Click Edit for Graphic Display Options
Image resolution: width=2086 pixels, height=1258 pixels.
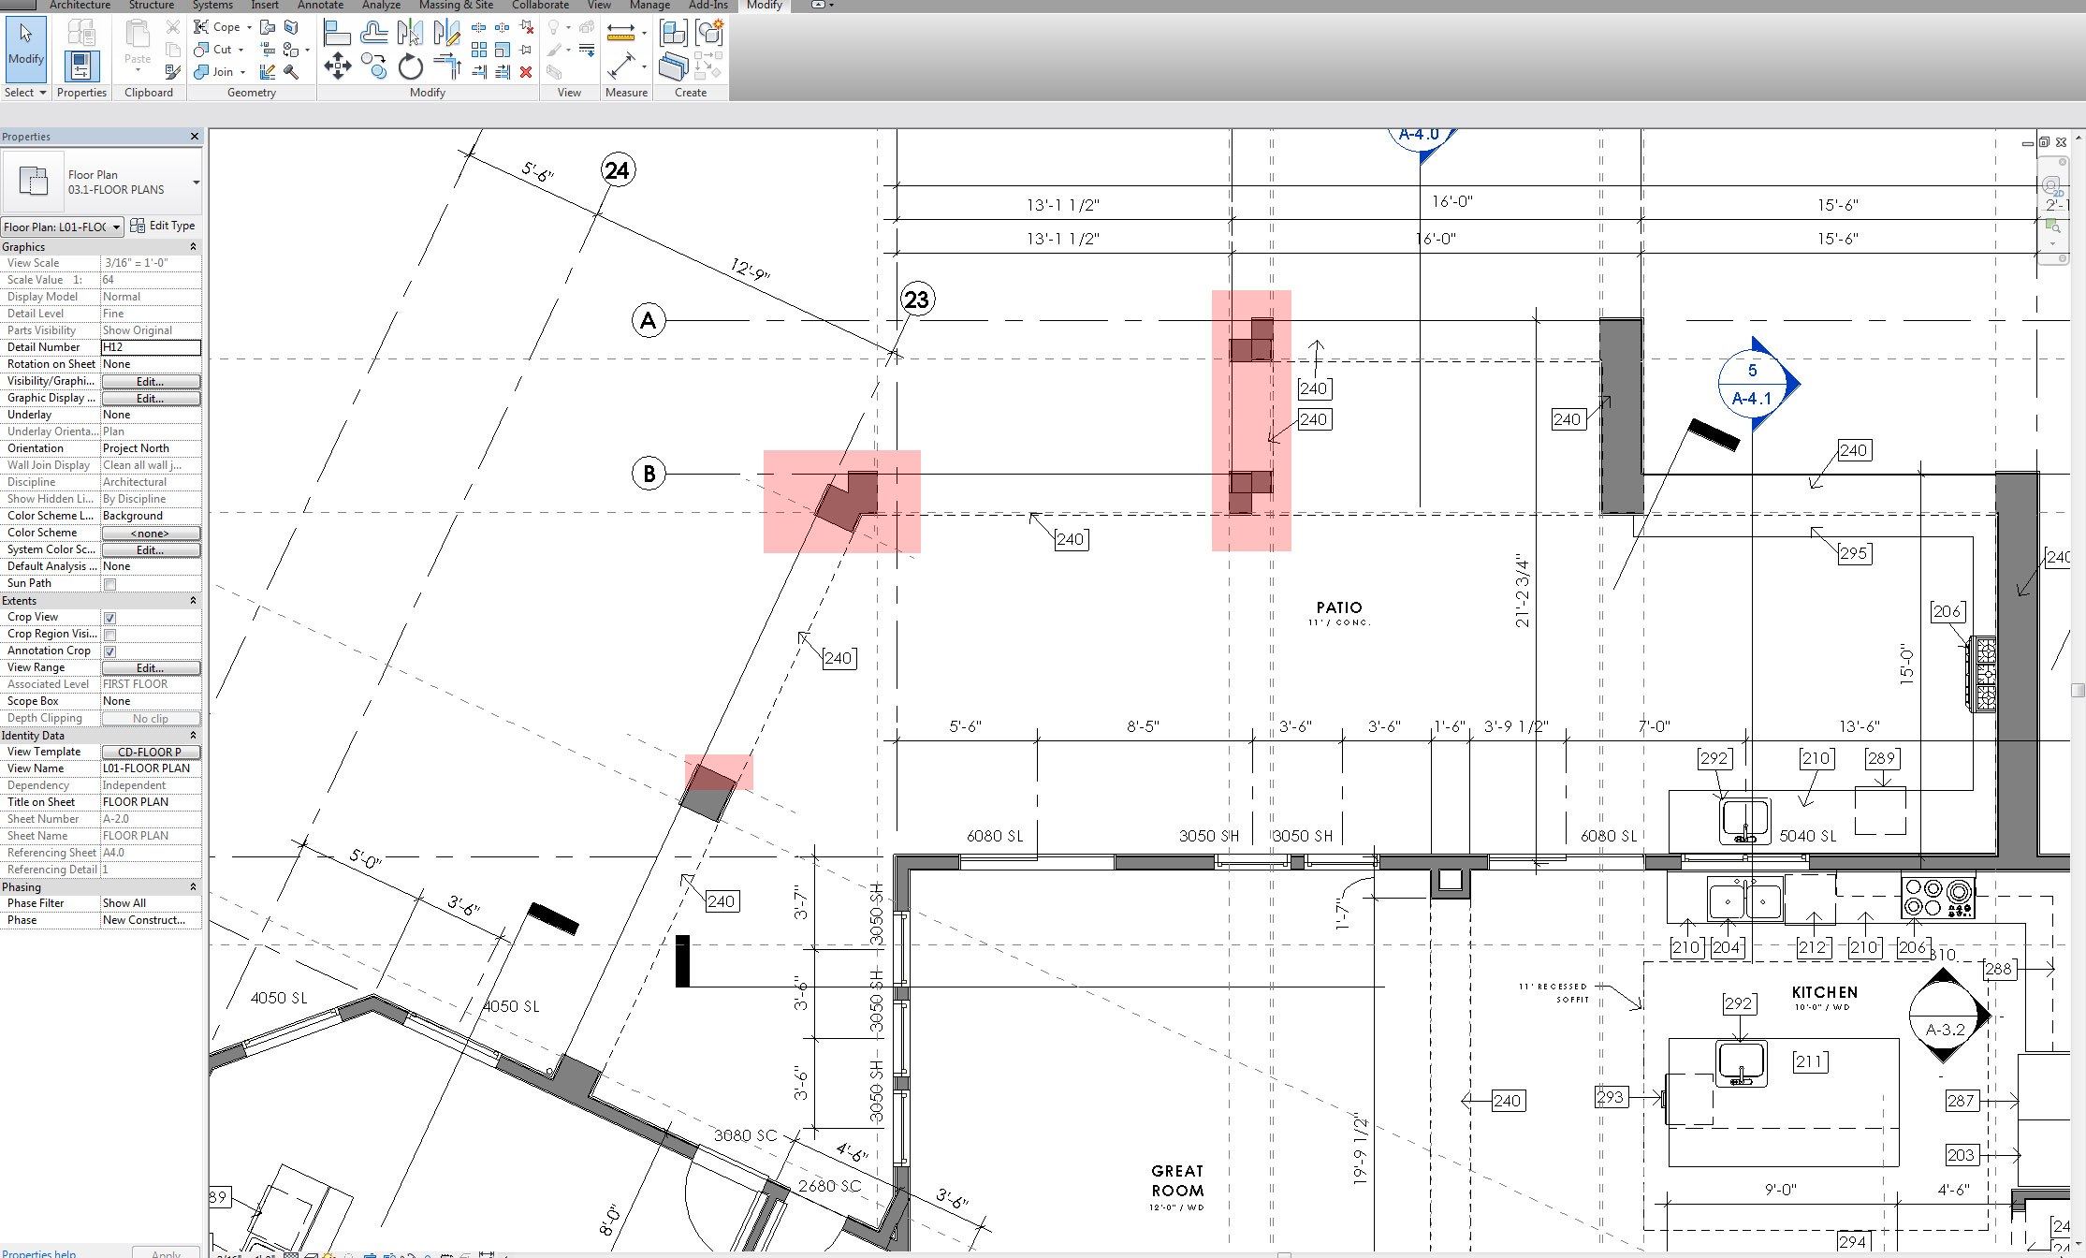pos(151,399)
